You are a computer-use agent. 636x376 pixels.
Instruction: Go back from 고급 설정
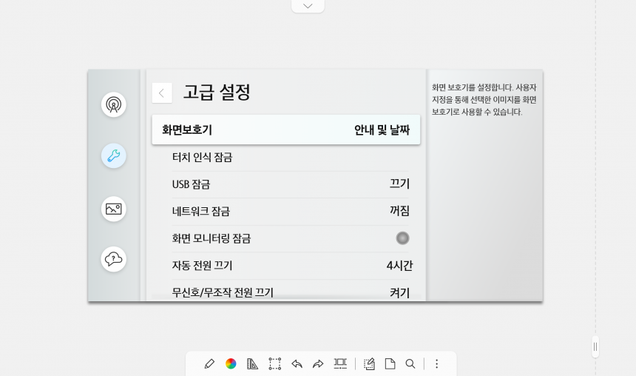(x=162, y=93)
